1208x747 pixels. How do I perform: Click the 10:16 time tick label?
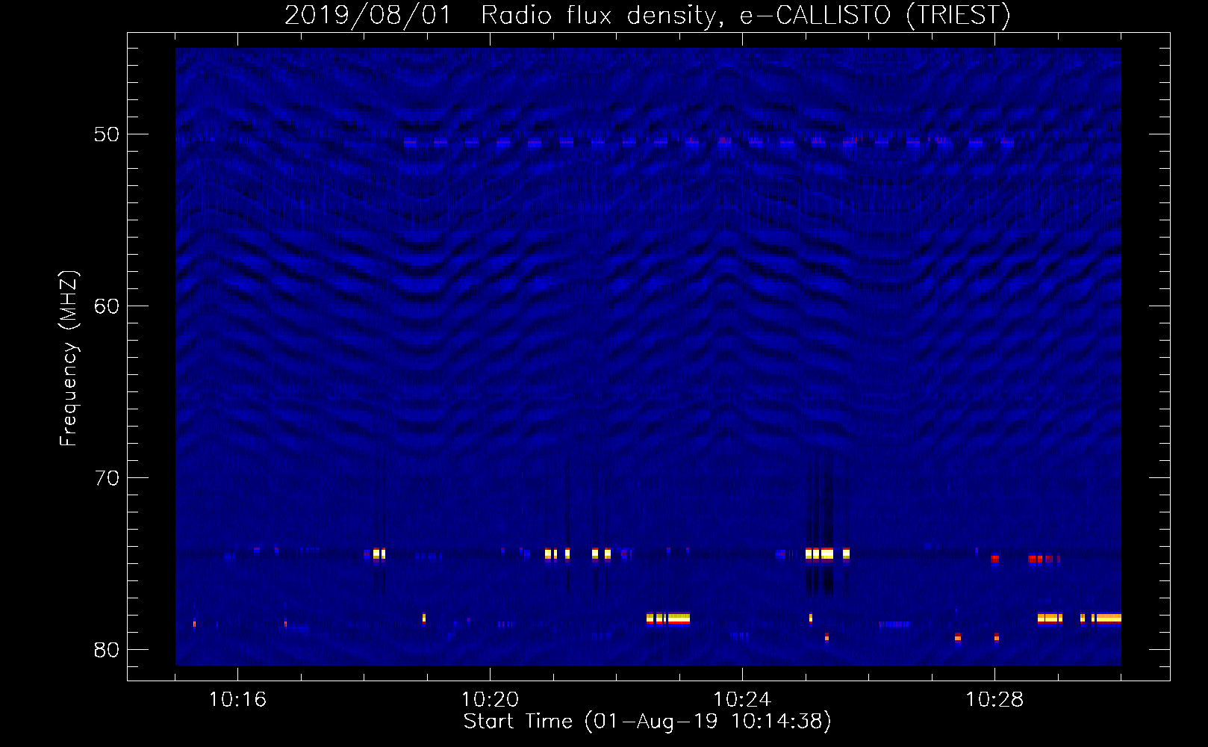pyautogui.click(x=237, y=700)
